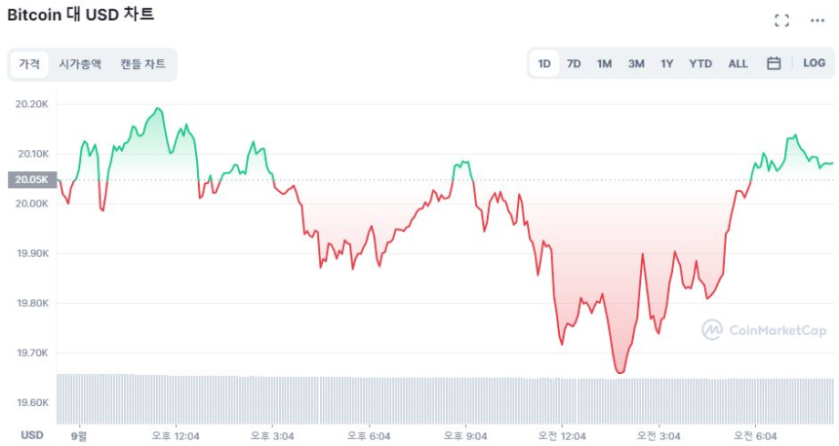Switch to the 시가총액 market cap tab
This screenshot has width=839, height=446.
coord(80,64)
